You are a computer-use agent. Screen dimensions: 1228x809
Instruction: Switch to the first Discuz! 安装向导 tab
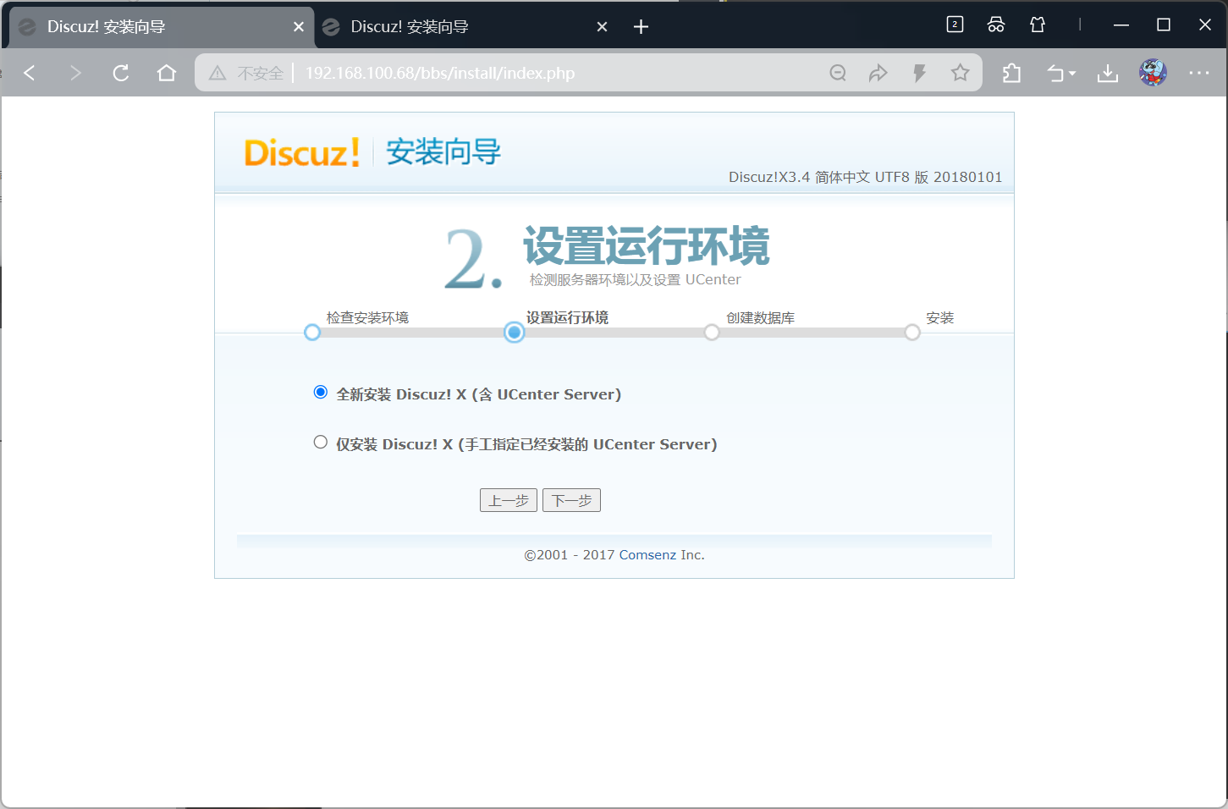click(161, 27)
